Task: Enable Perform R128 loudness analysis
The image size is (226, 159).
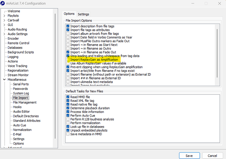Action: 68,119
